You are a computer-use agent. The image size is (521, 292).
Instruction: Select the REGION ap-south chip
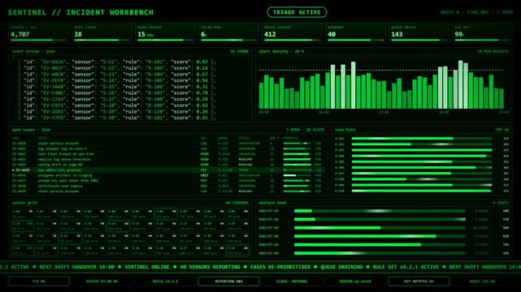[355, 281]
